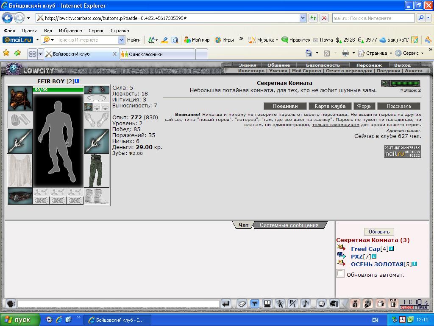Open the Знания menu

coord(248,65)
